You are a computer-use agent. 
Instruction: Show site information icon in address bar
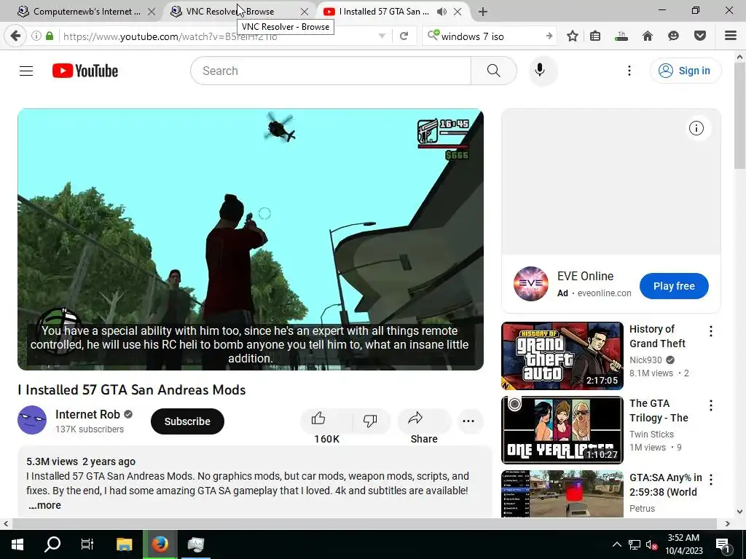coord(36,36)
